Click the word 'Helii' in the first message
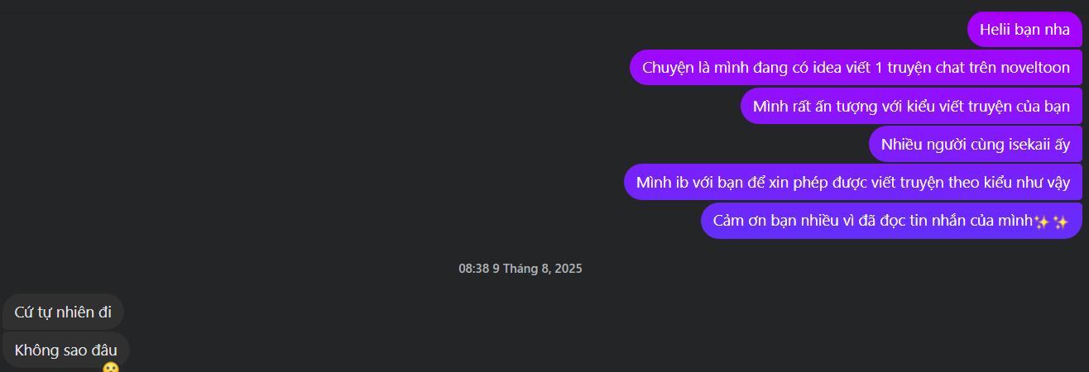The image size is (1089, 372). (x=995, y=29)
